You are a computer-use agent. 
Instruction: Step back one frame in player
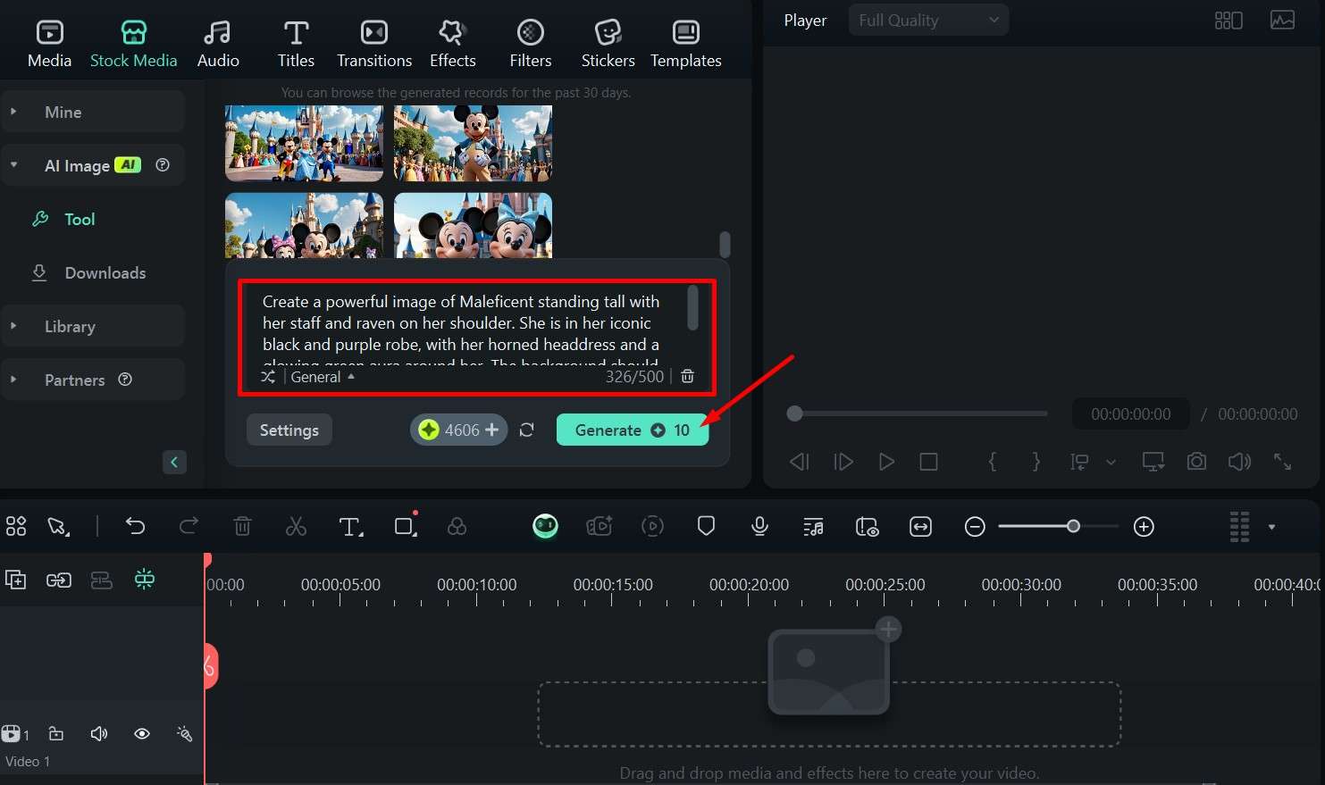coord(799,462)
